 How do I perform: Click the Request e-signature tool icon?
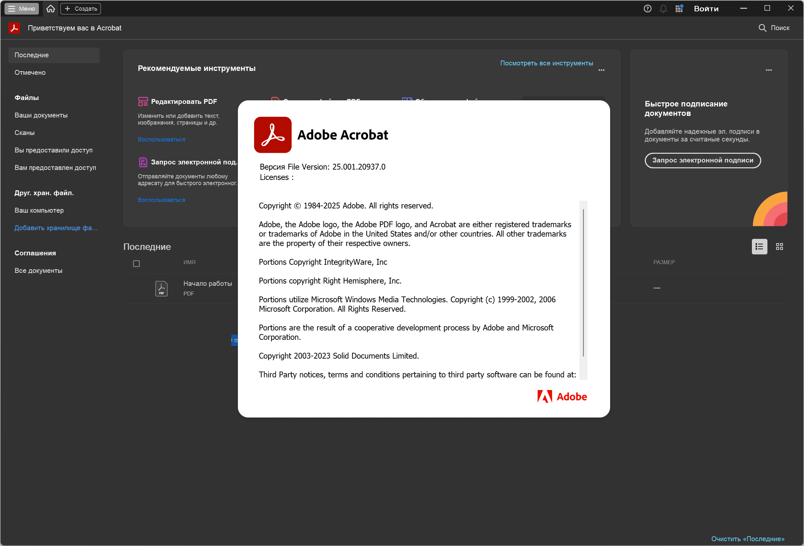pyautogui.click(x=143, y=162)
